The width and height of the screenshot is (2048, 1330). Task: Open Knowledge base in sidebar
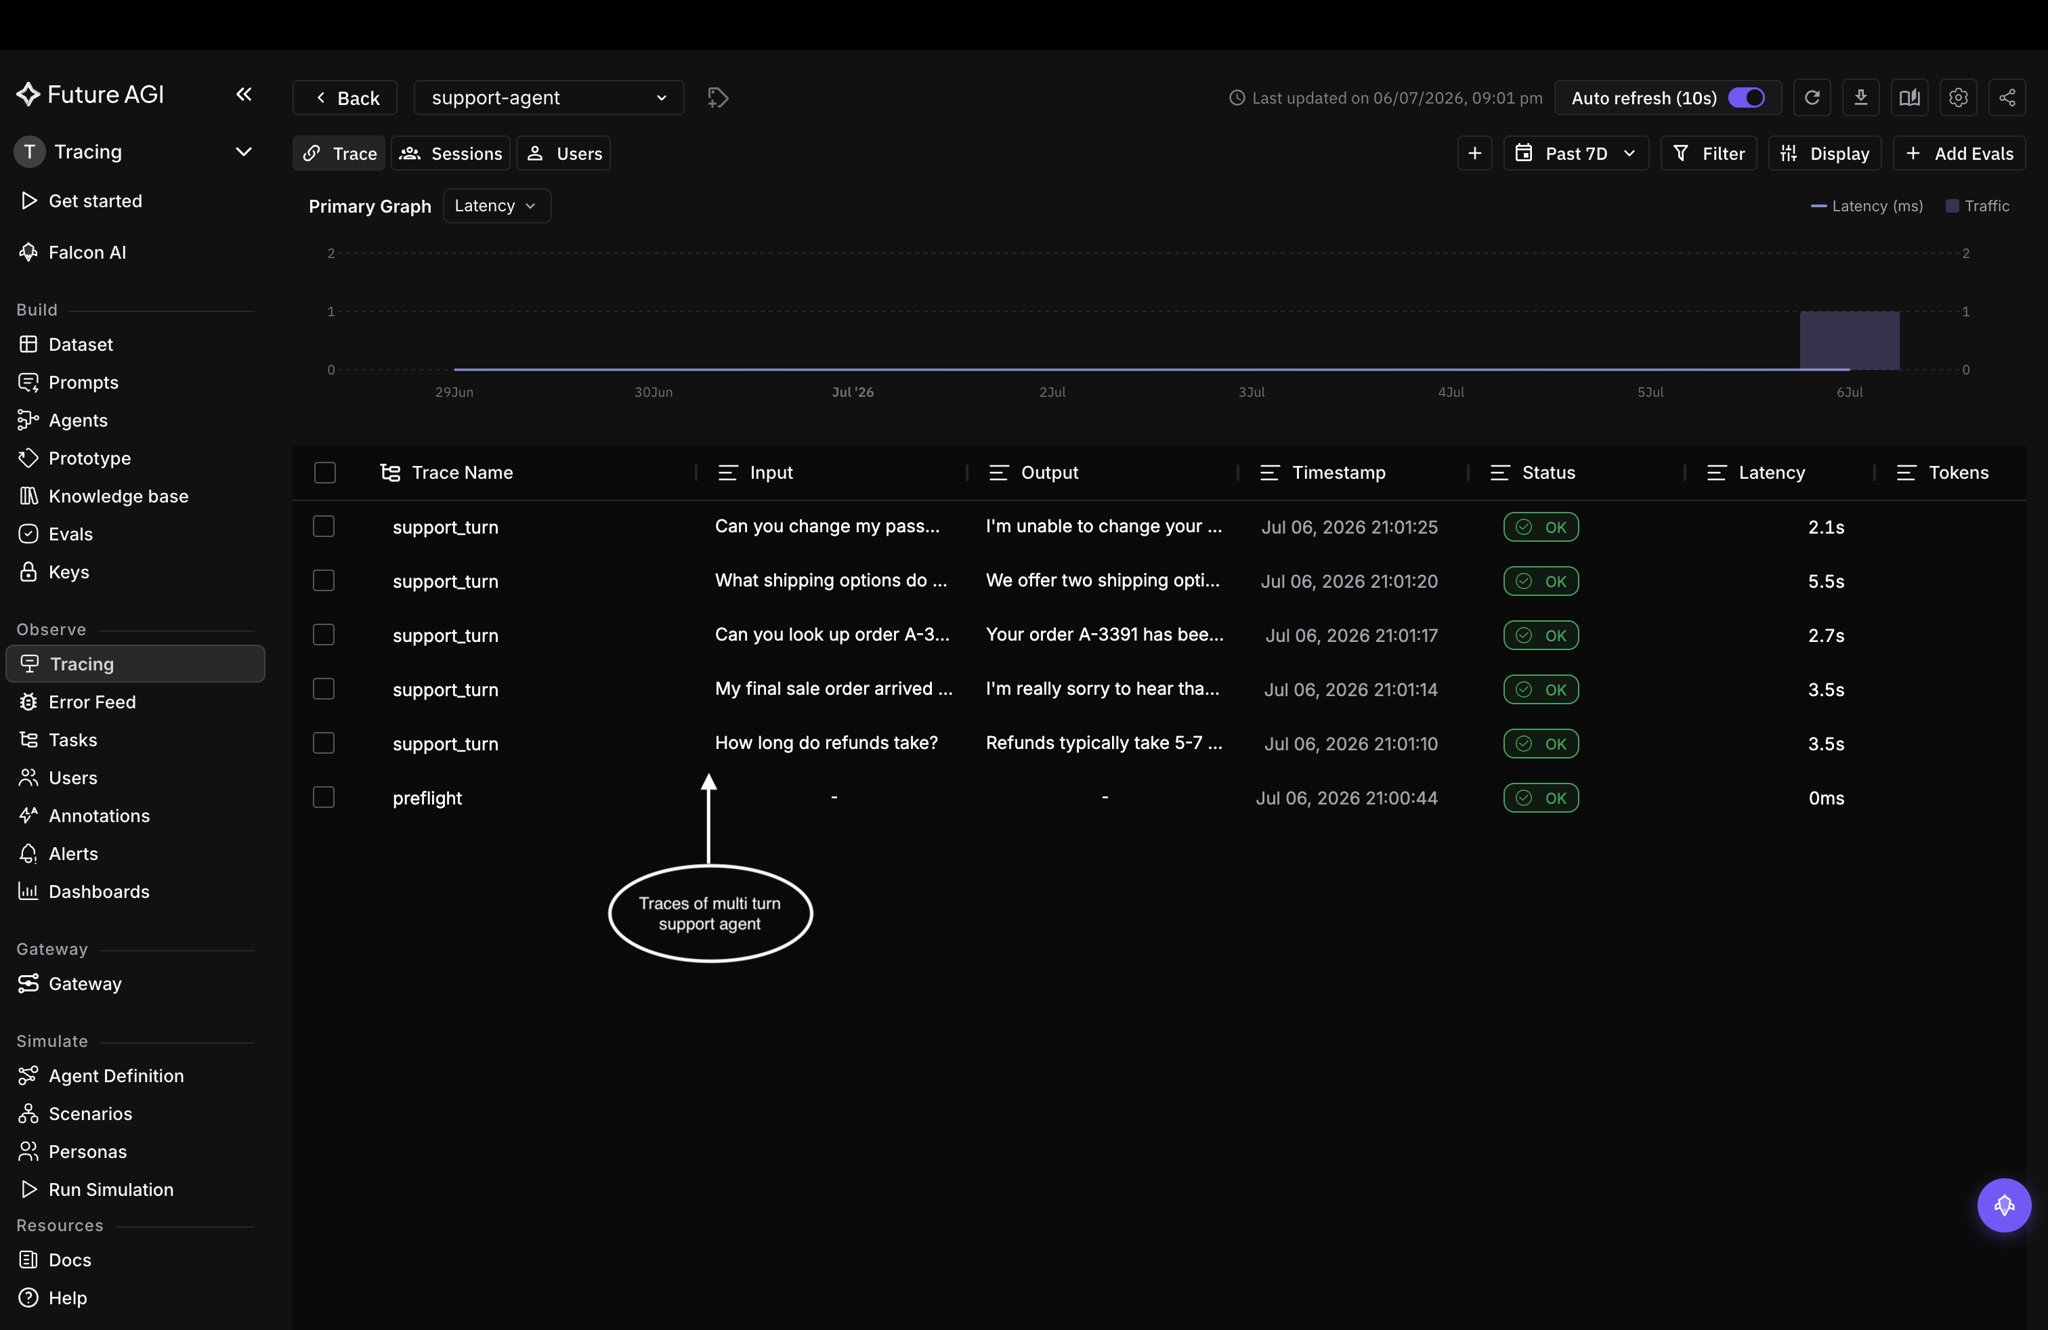118,496
